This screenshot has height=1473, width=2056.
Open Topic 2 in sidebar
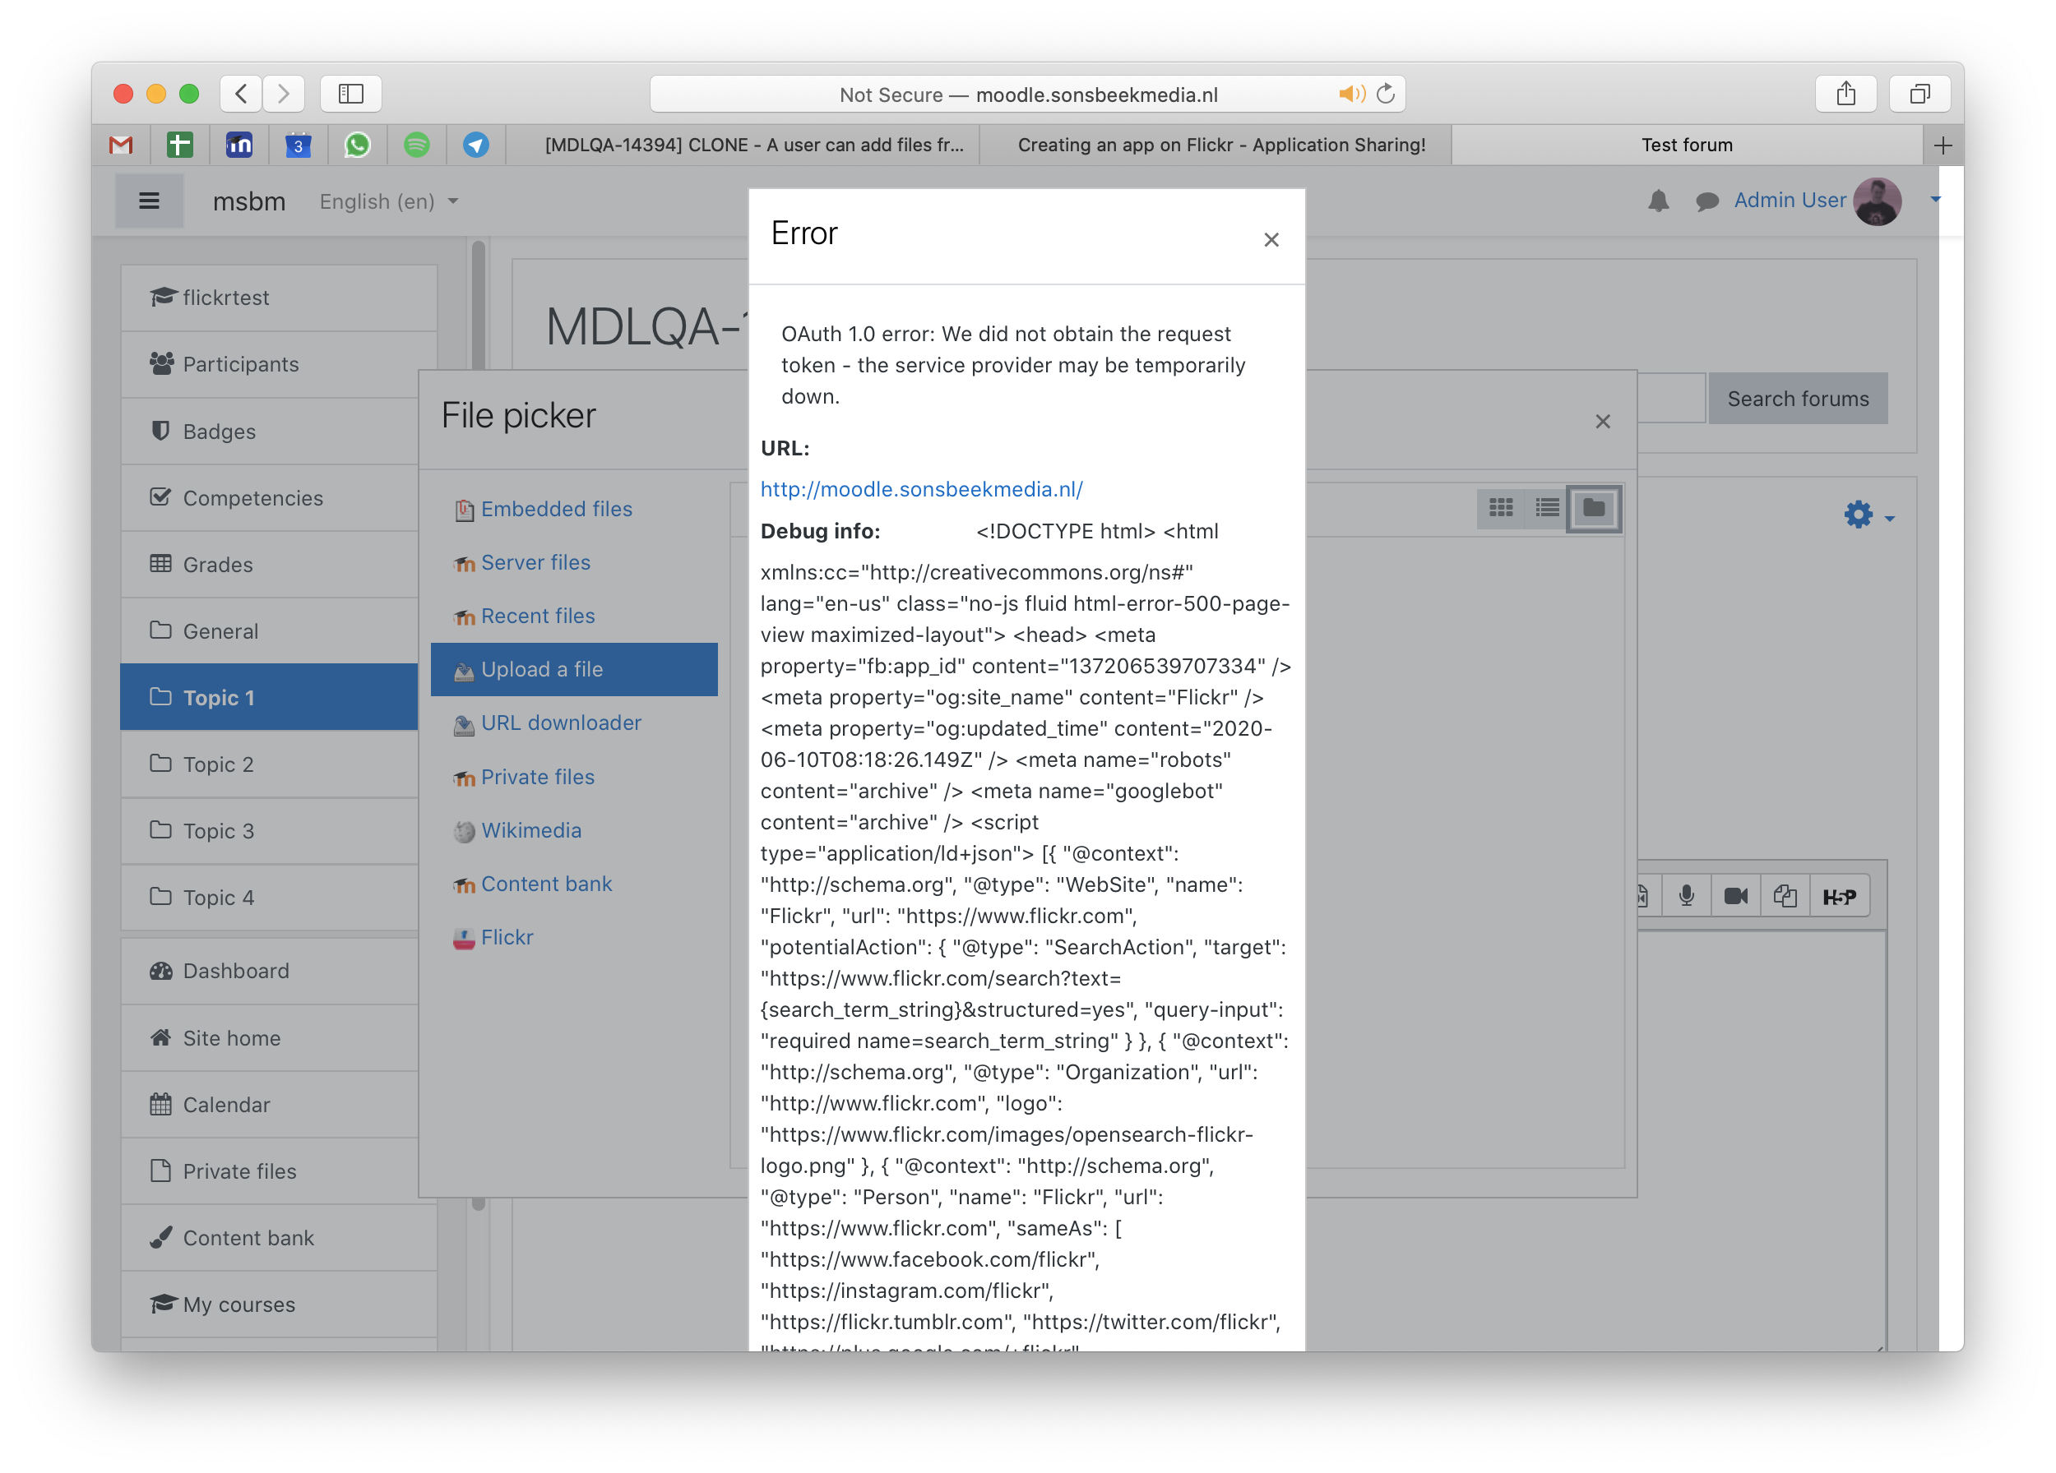tap(269, 764)
